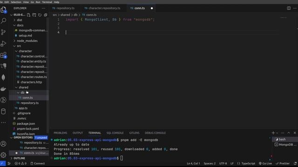The width and height of the screenshot is (298, 167).
Task: Open the Manage settings gear
Action: [3, 155]
